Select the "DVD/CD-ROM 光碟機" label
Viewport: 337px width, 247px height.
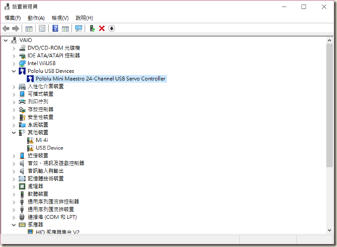pos(54,48)
